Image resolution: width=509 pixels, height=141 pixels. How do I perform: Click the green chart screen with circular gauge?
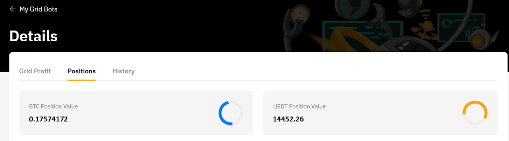(x=462, y=28)
